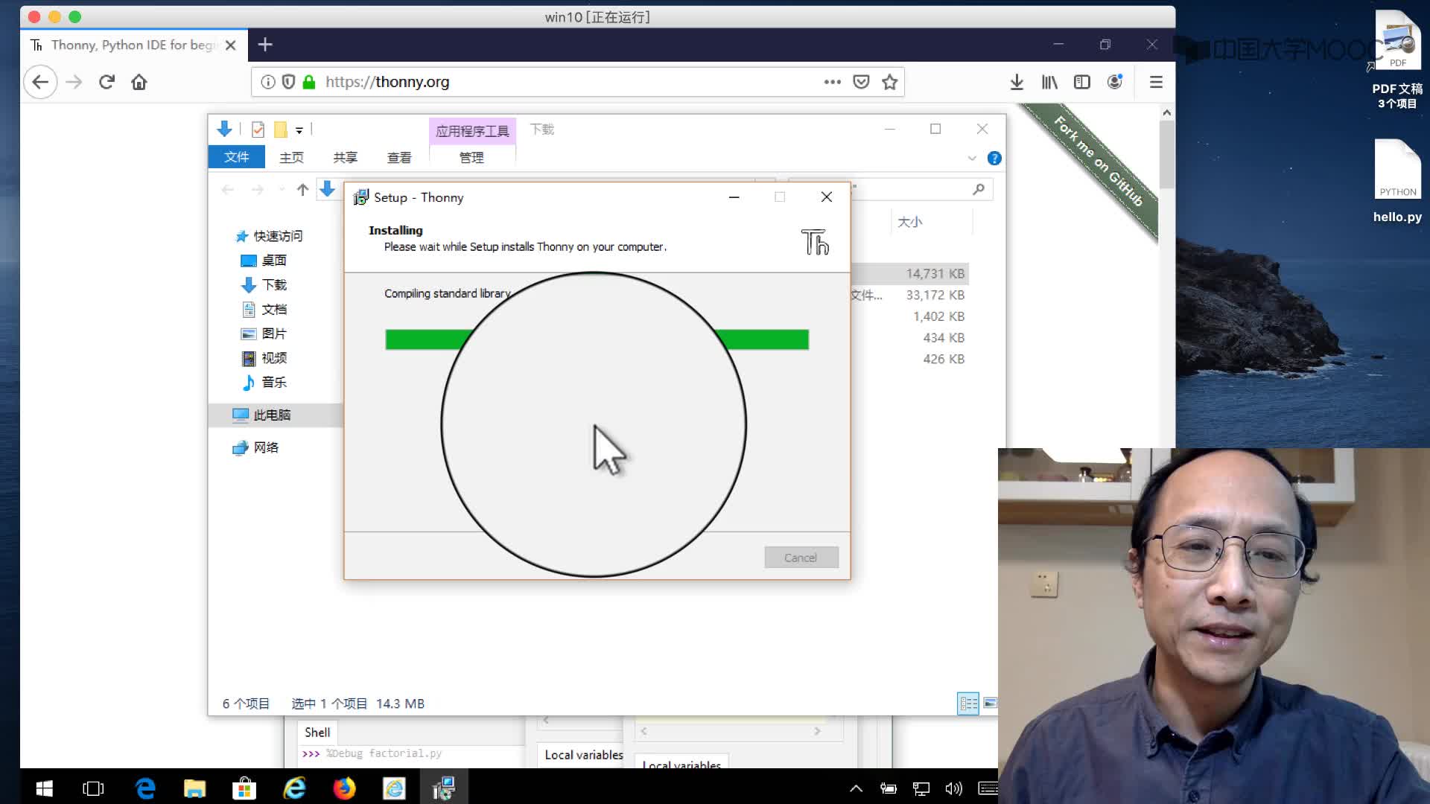Click Cancel in Thonny Setup dialog
1430x804 pixels.
(x=801, y=558)
